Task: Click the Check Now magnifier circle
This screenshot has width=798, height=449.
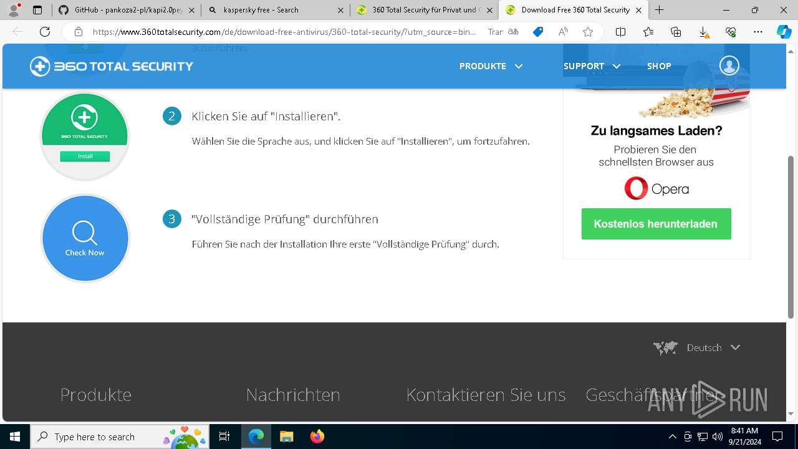Action: pyautogui.click(x=85, y=238)
